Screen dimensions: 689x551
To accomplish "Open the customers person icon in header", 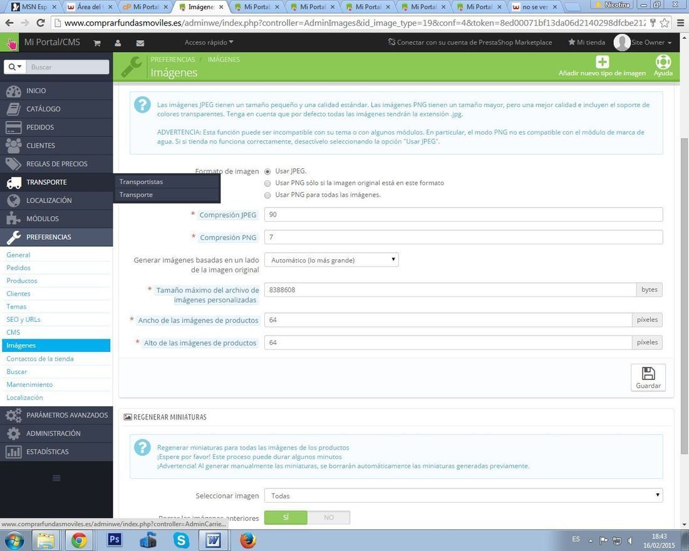I will coord(118,43).
